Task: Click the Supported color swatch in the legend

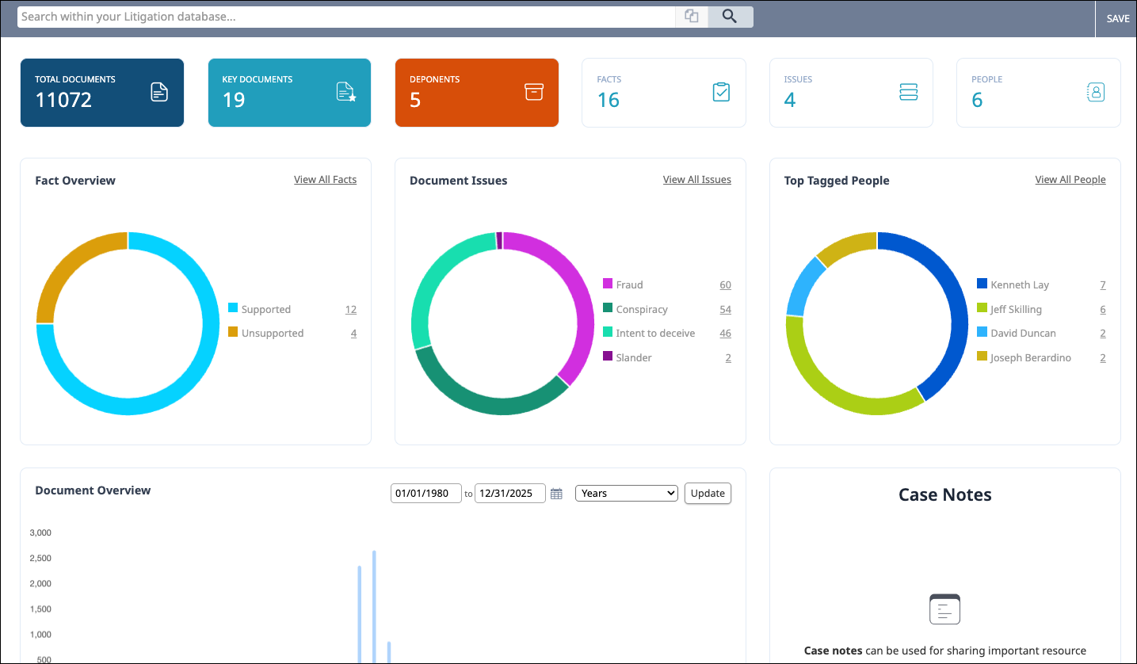Action: [233, 308]
